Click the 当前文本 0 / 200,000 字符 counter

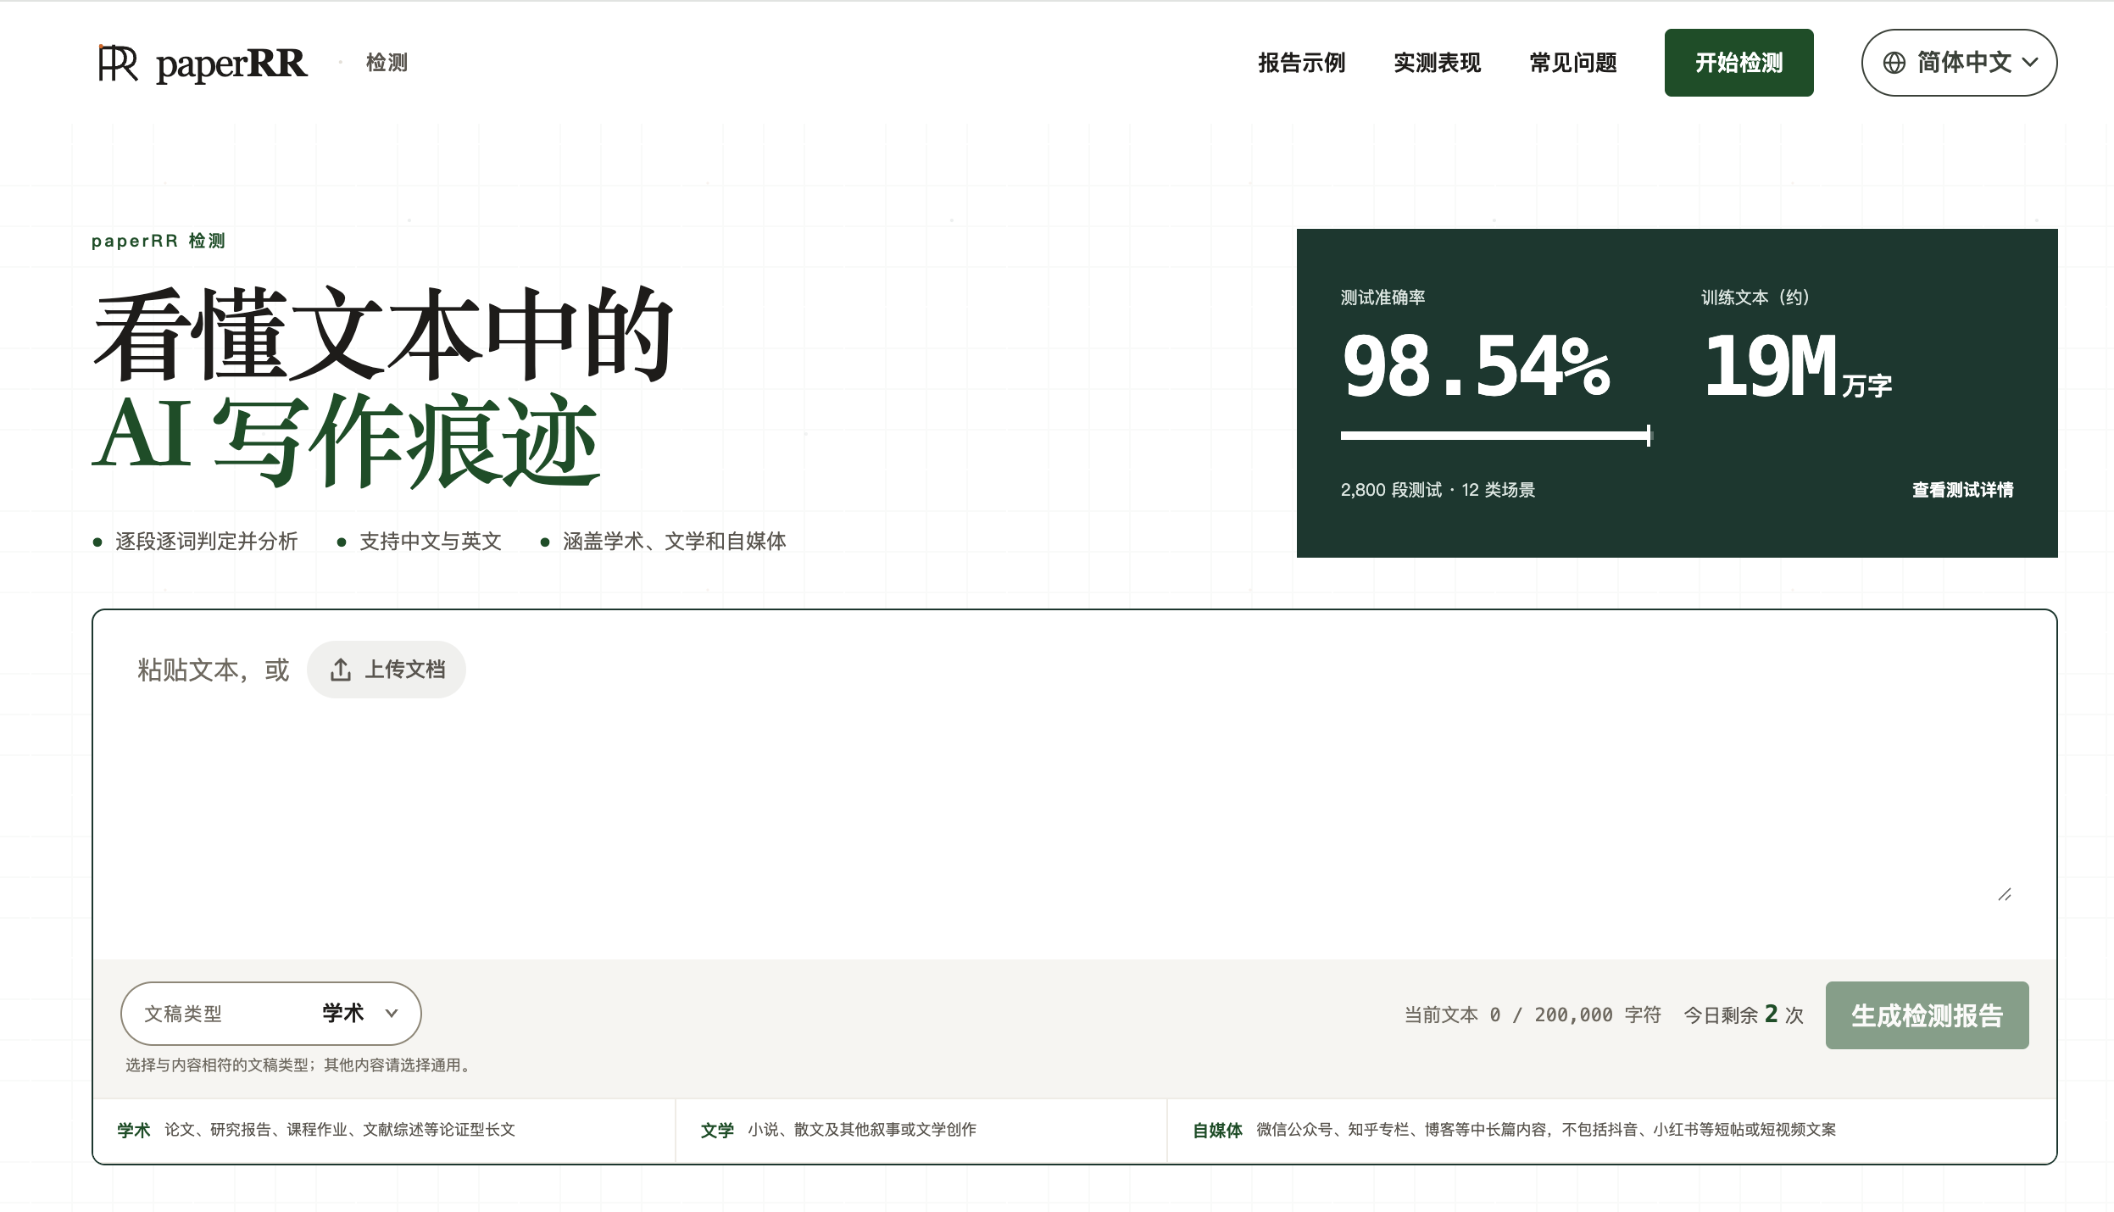(x=1533, y=1015)
